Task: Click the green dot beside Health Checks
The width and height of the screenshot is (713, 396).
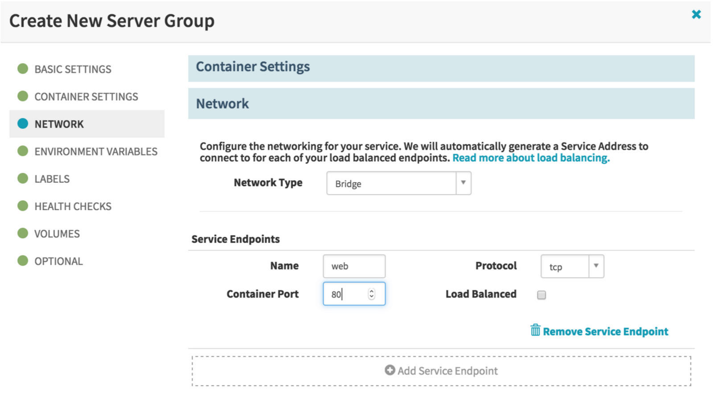Action: tap(23, 206)
